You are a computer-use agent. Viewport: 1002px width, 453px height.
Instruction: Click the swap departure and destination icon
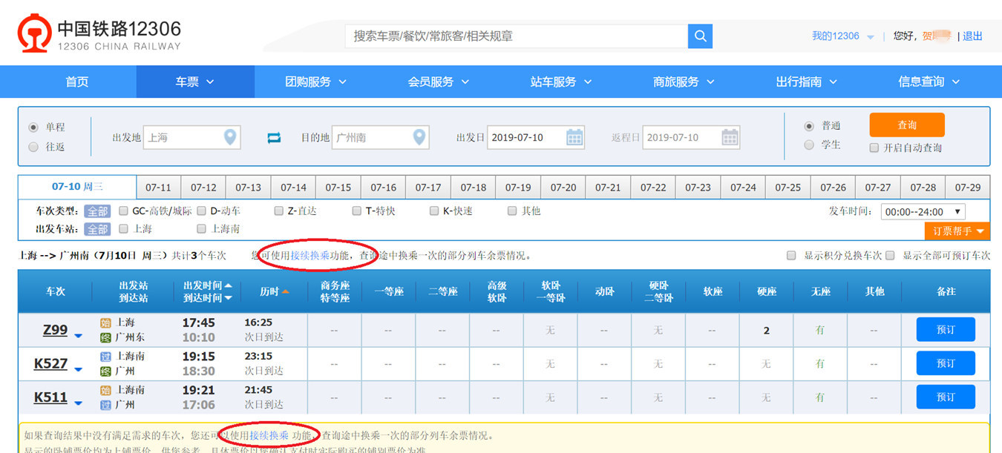pos(275,138)
